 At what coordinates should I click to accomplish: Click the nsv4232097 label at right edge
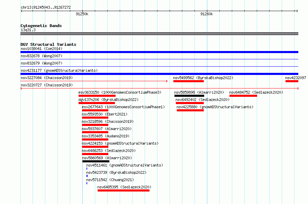click(x=296, y=78)
